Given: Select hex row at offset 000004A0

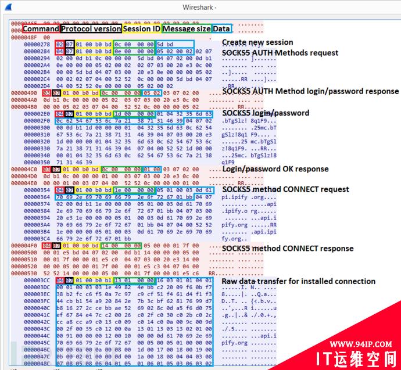Looking at the screenshot, I should click(x=137, y=100).
